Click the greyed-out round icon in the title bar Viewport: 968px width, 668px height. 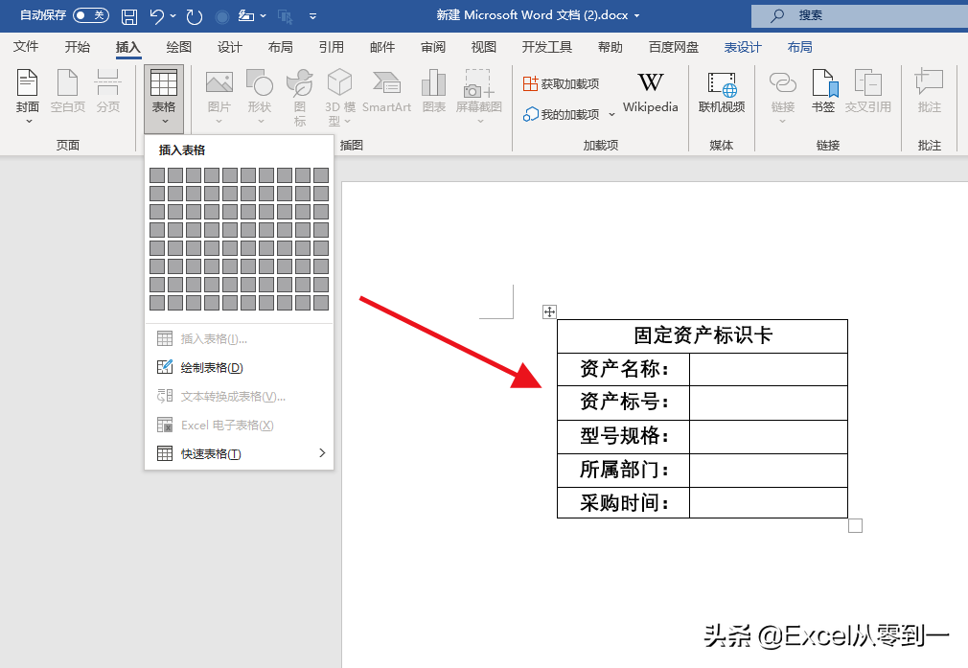coord(222,16)
